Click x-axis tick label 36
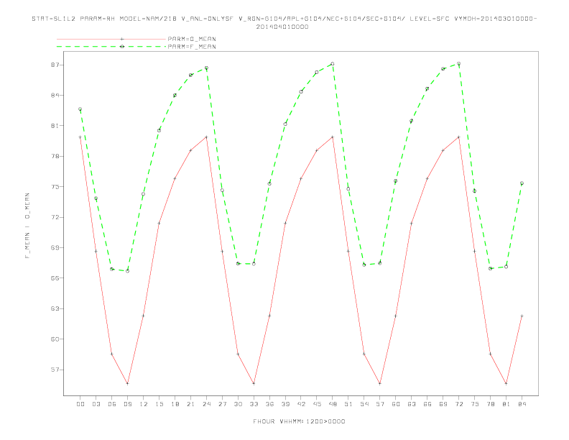 [x=269, y=404]
